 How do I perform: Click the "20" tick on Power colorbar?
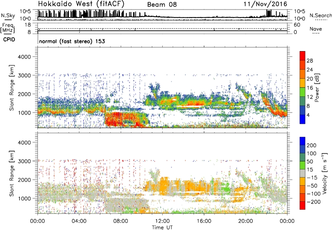pos(310,79)
